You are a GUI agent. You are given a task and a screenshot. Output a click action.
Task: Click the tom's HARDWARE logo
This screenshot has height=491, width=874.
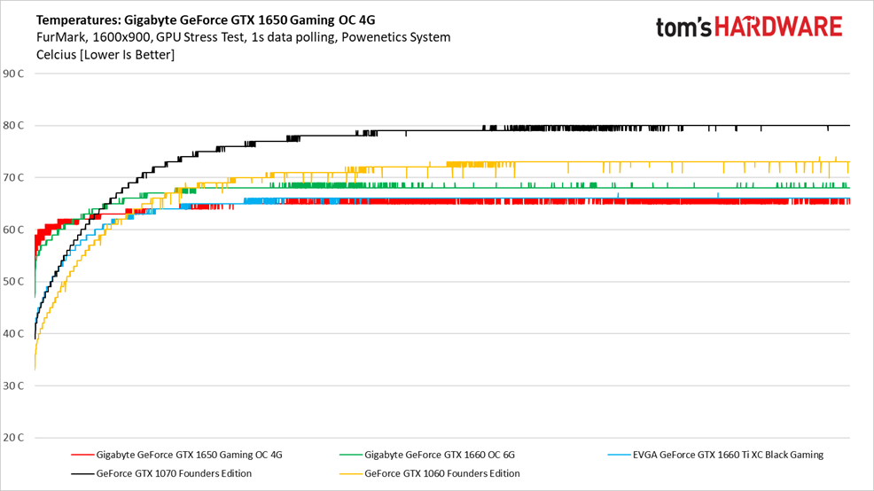point(749,27)
